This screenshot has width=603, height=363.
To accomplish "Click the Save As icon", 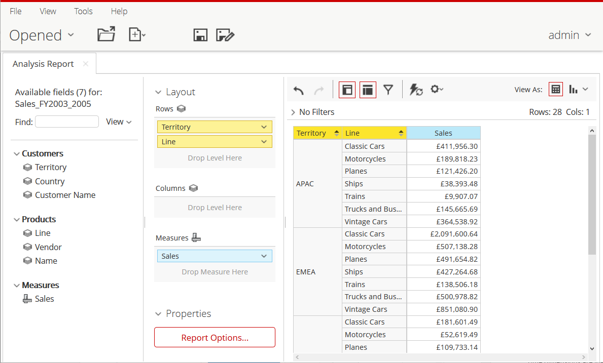I will point(225,35).
